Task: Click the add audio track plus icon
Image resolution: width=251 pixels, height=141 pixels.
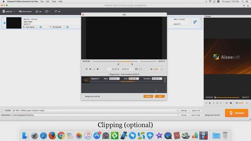Action: tap(41, 27)
